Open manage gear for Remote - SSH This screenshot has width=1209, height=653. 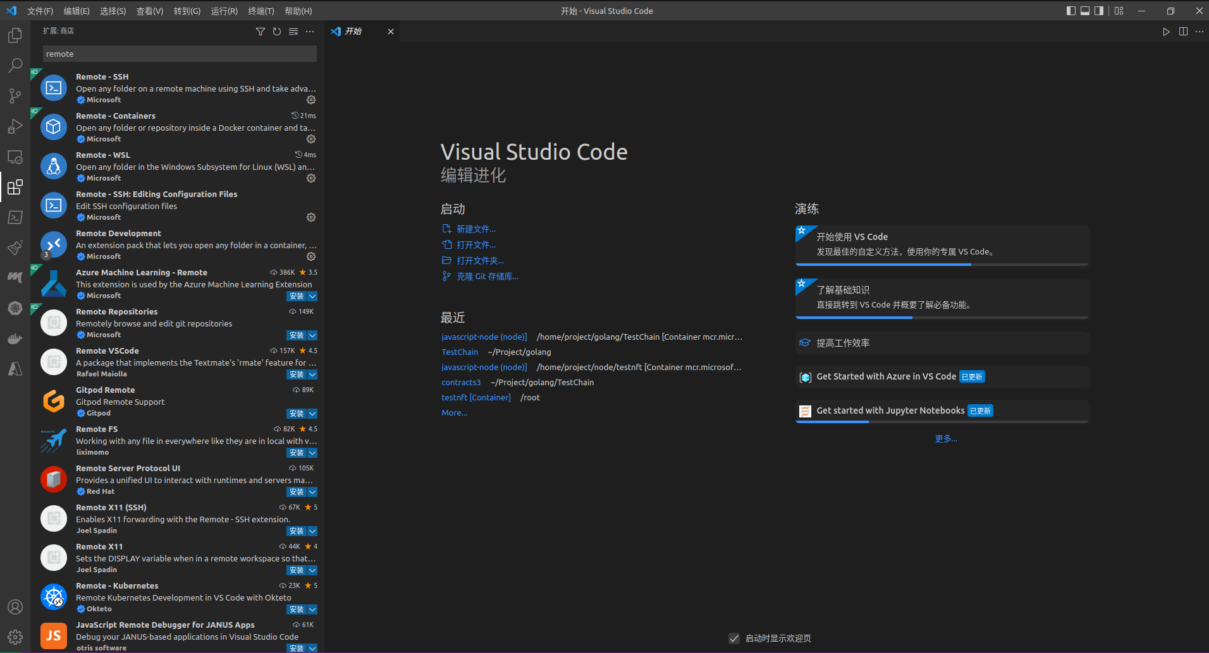tap(311, 100)
